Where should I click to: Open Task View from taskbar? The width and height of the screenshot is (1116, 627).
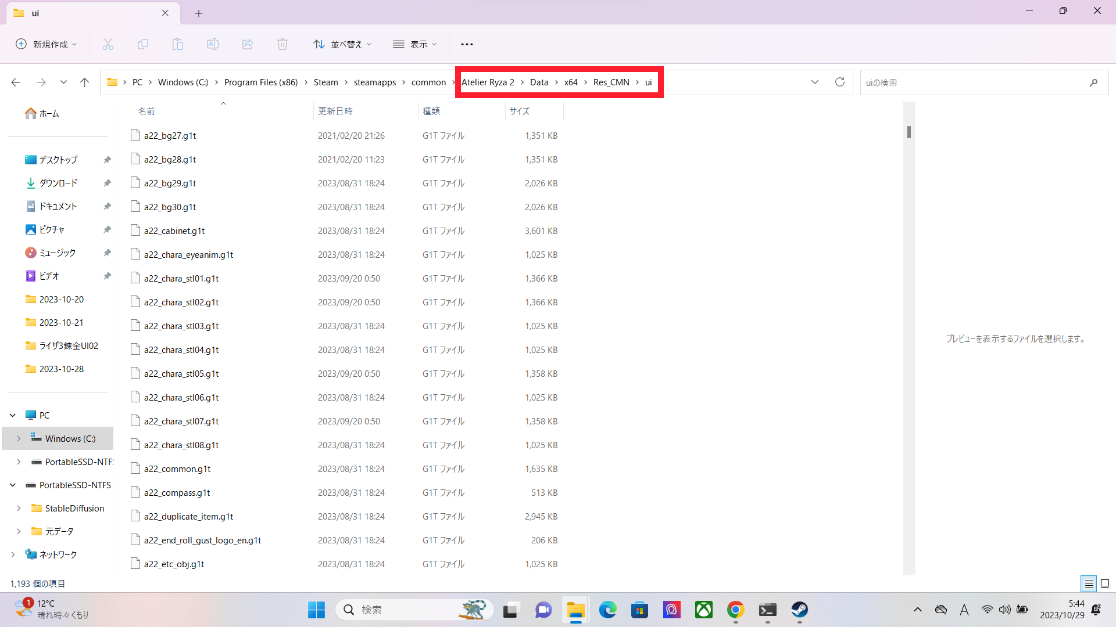(510, 610)
